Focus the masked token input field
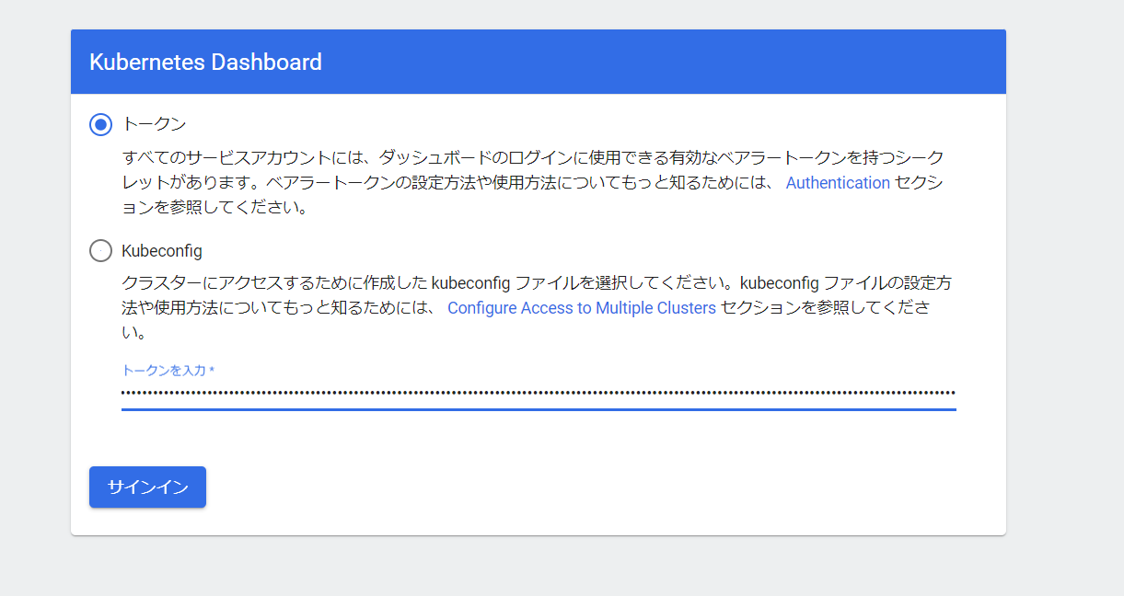 pyautogui.click(x=538, y=393)
